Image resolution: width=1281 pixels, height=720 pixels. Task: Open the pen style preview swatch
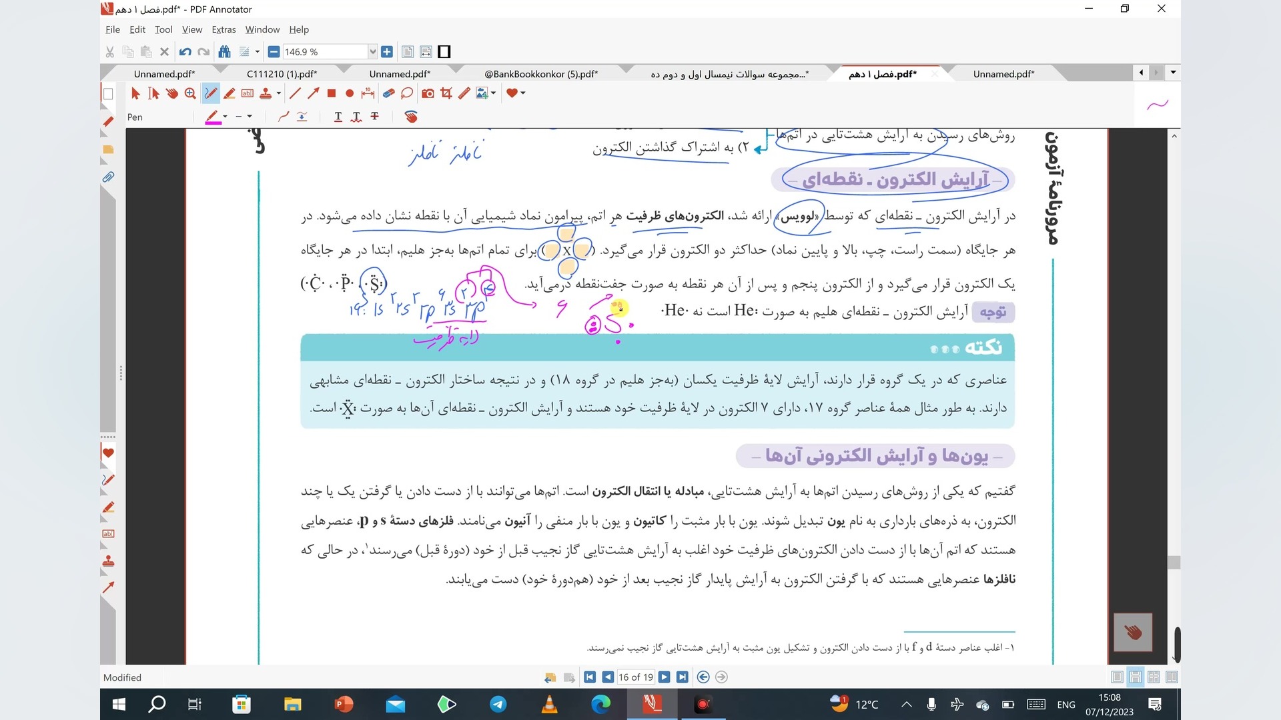tap(1158, 104)
